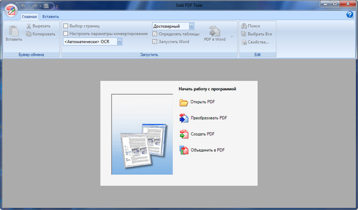The image size is (358, 210).
Task: Click the Save icon in quick access toolbar
Action: pos(46,6)
